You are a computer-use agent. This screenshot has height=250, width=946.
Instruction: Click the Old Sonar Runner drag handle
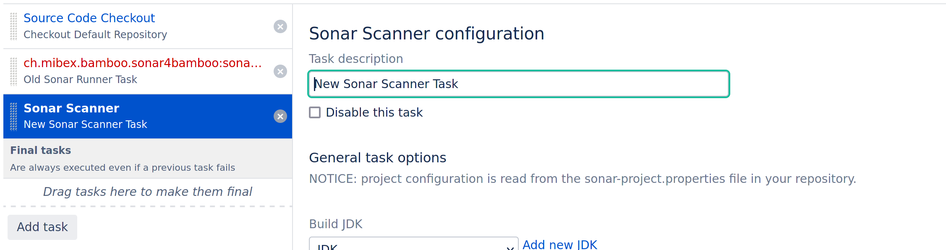pos(13,71)
